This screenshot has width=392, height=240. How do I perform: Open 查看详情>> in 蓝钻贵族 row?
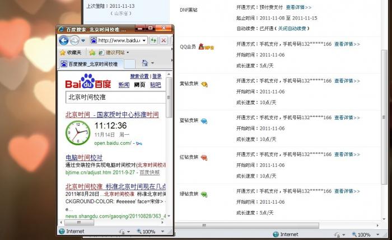point(347,117)
